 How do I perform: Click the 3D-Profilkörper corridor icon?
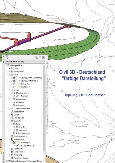click(12, 139)
